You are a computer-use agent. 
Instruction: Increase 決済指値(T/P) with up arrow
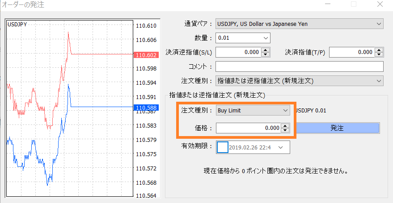[x=379, y=50]
